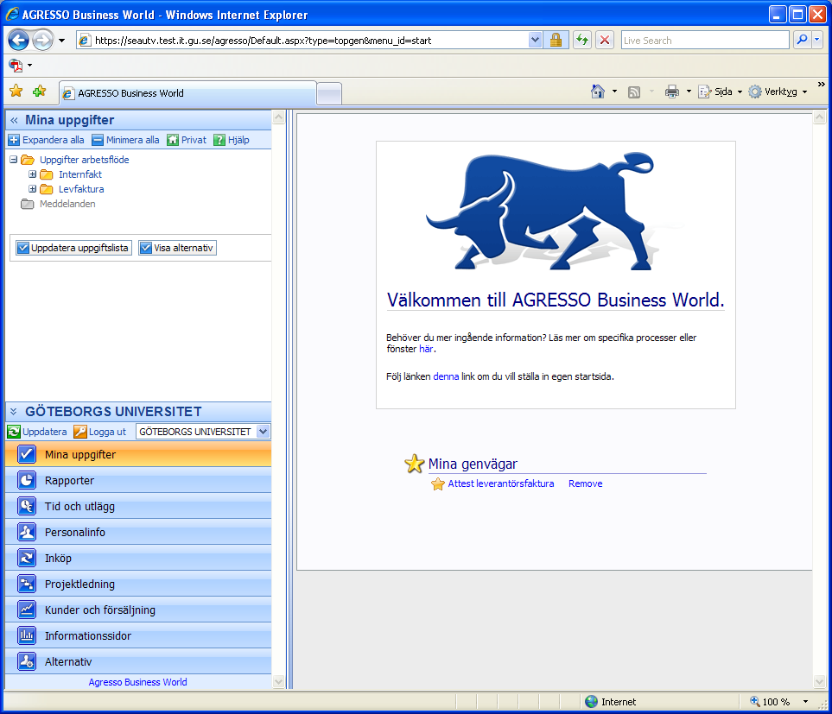Open the Agresso Business World footer link
The image size is (832, 714).
click(138, 682)
